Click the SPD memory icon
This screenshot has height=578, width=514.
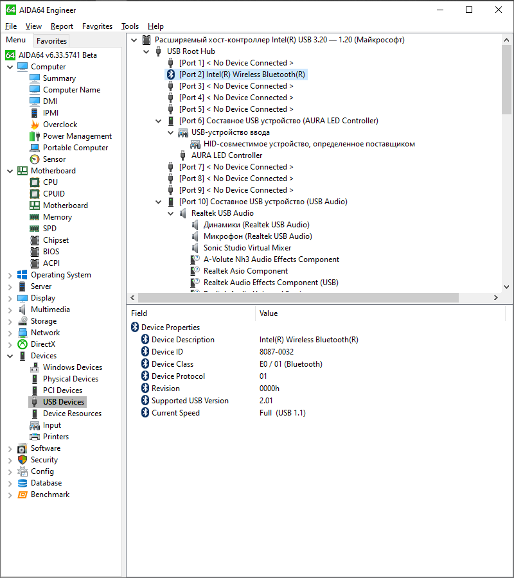35,229
